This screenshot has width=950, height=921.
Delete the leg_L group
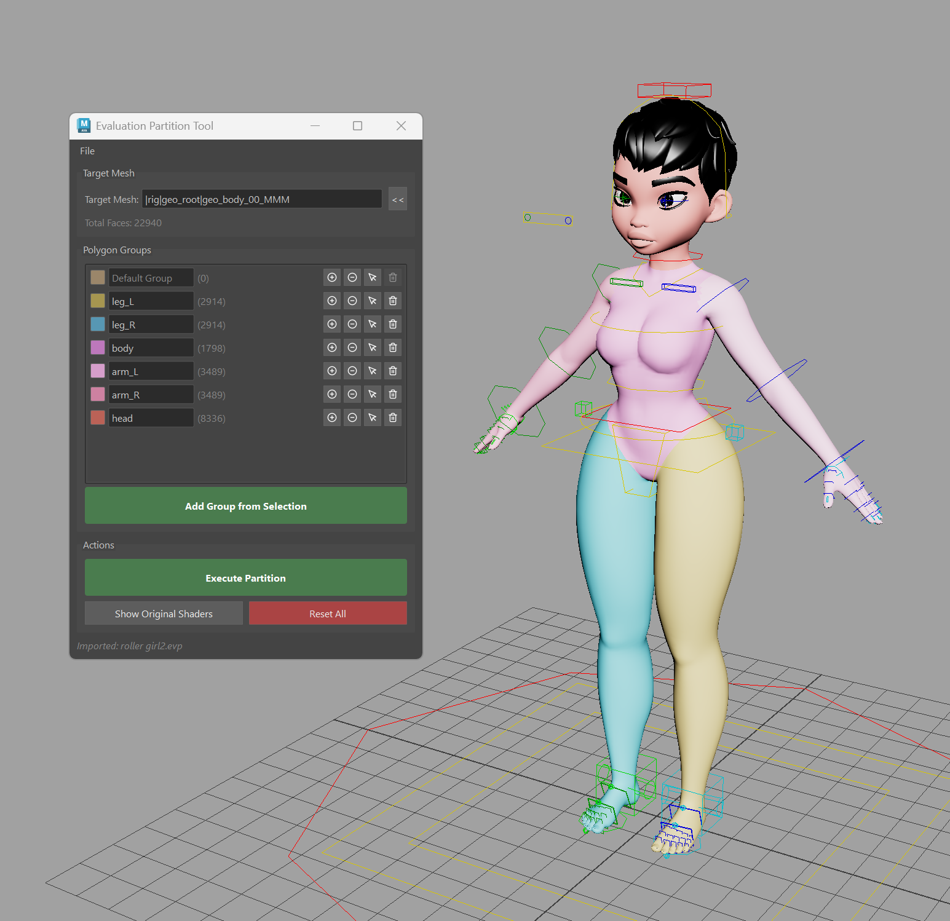[x=393, y=301]
